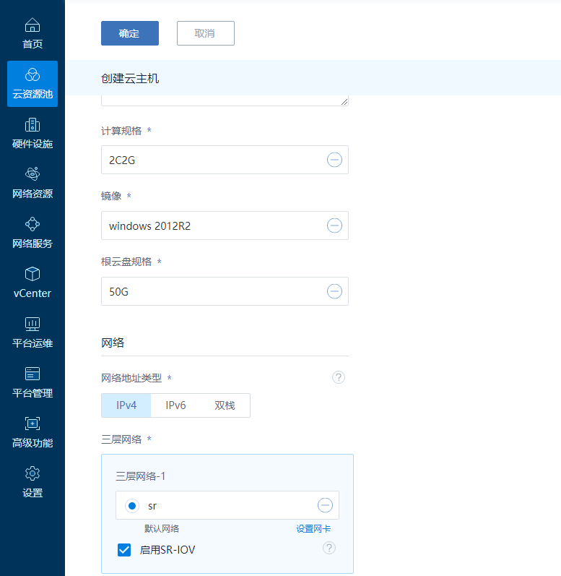Switch address type to IPv6
This screenshot has height=576, width=561.
click(175, 405)
